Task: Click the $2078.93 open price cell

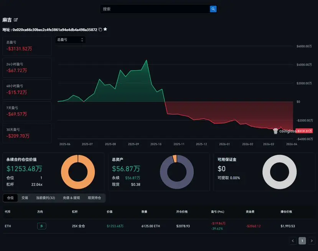Action: (x=183, y=226)
